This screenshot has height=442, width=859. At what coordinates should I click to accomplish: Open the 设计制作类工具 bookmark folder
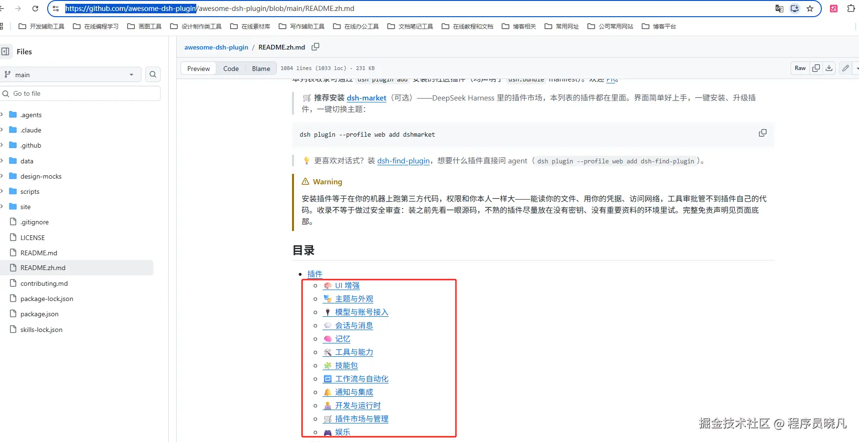(x=196, y=26)
